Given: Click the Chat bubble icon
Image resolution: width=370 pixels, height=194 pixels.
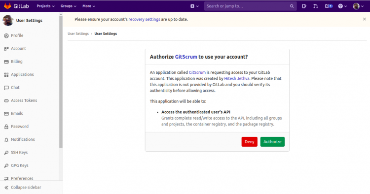Looking at the screenshot, I should point(6,88).
